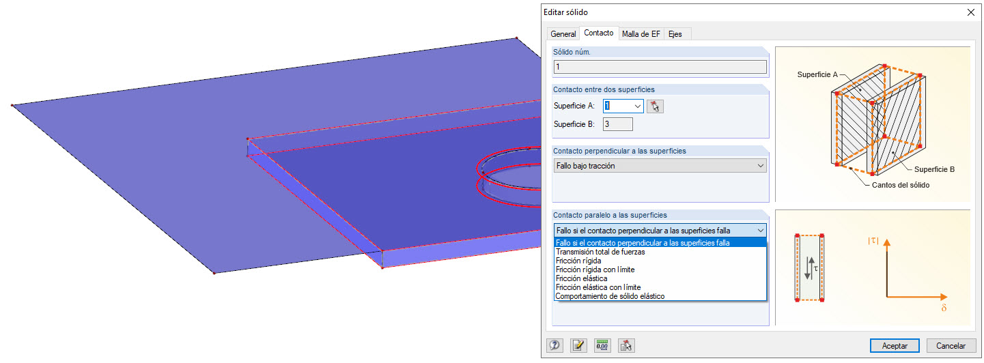Switch to the Ejes tab
This screenshot has height=363, width=984.
(677, 33)
